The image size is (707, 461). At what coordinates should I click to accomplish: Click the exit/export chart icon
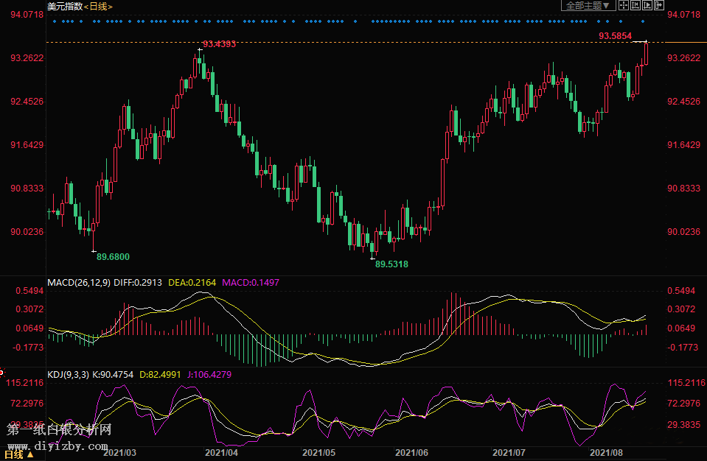click(x=660, y=6)
